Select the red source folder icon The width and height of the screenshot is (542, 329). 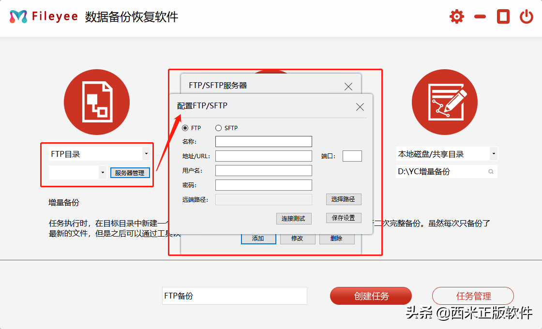point(97,102)
